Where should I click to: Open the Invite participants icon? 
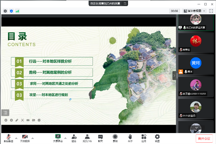tap(74, 136)
